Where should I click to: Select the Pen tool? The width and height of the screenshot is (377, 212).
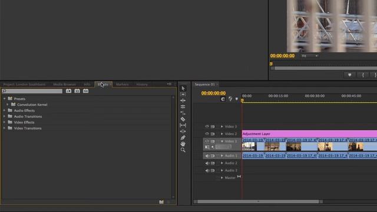point(183,138)
